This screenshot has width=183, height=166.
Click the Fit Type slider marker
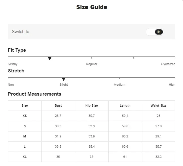pos(50,58)
